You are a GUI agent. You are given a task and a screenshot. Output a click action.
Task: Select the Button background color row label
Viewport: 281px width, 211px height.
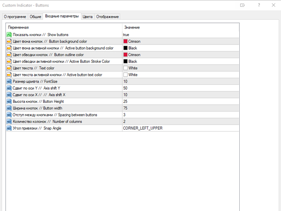click(50, 41)
